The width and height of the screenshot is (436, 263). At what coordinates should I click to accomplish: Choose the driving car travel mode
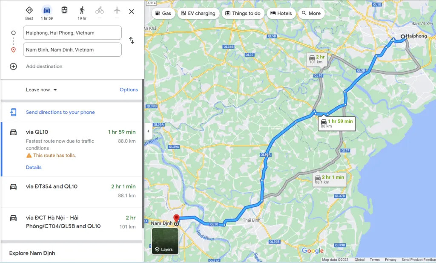(47, 10)
